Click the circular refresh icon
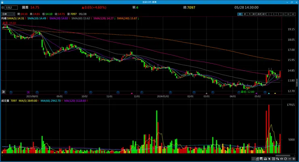 coord(285,159)
